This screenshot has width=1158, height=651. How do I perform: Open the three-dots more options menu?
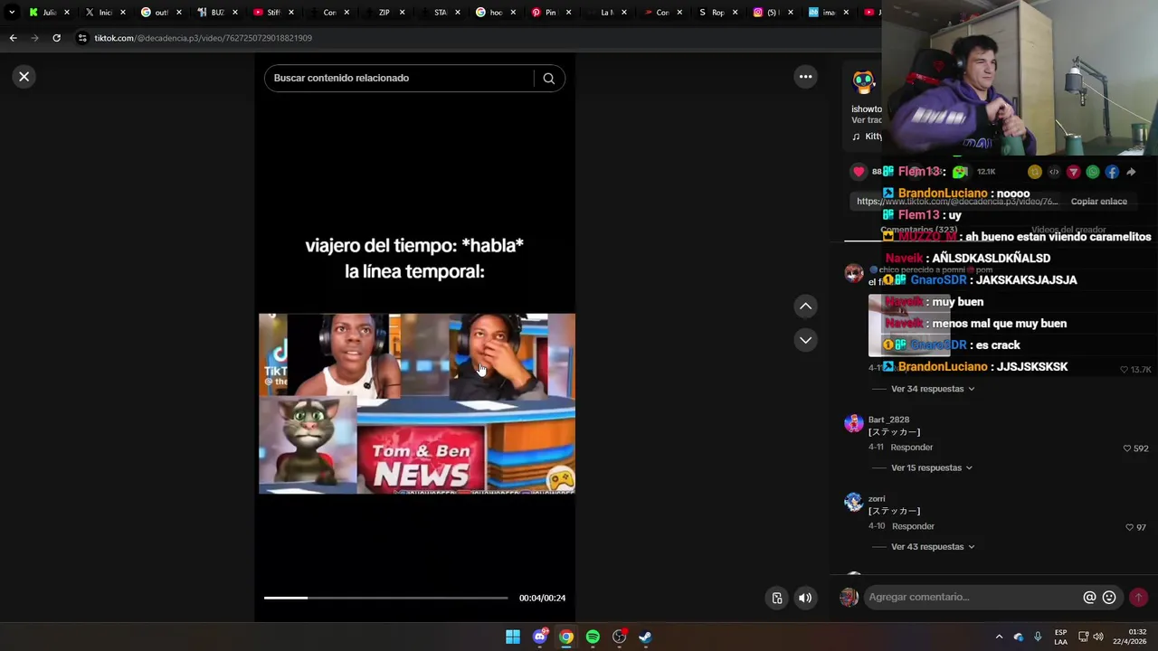tap(805, 77)
